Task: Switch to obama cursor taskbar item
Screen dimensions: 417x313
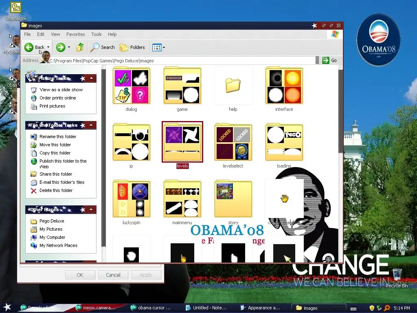Action: tap(151, 308)
